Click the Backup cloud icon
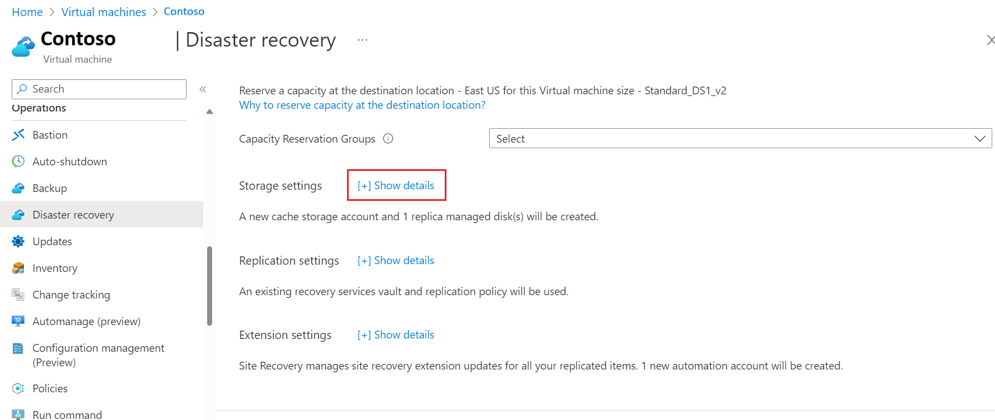Image resolution: width=995 pixels, height=420 pixels. (18, 188)
